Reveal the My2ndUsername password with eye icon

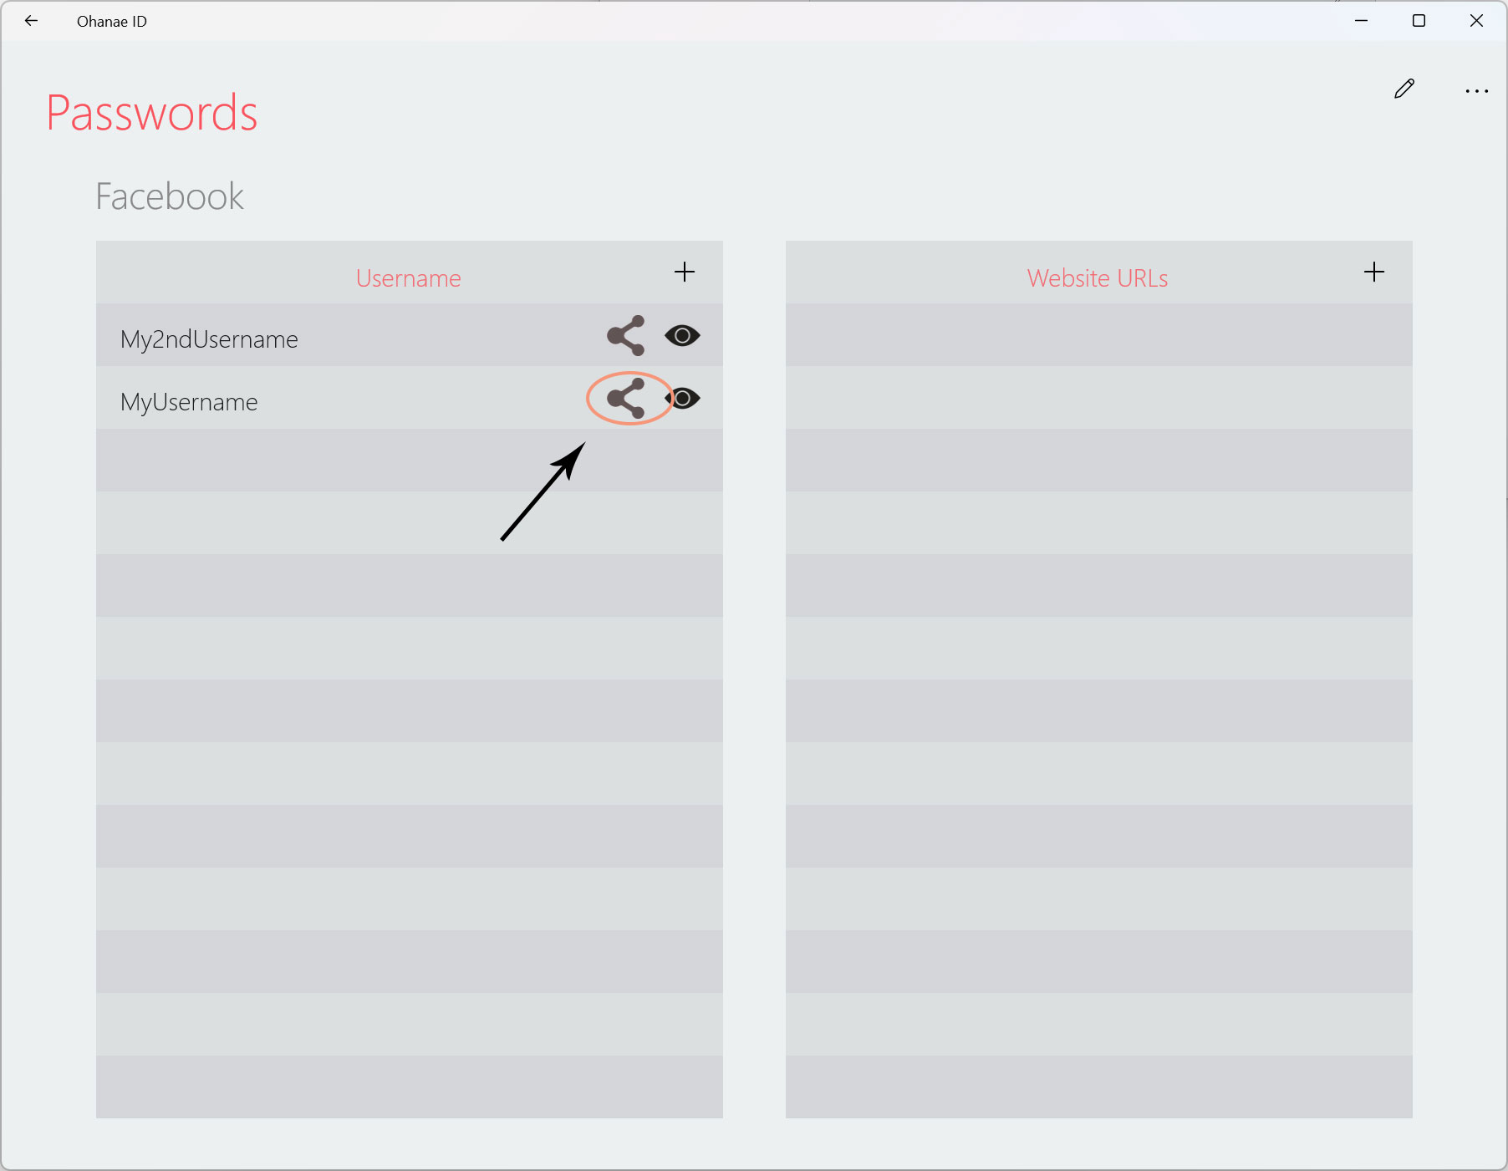(x=682, y=335)
